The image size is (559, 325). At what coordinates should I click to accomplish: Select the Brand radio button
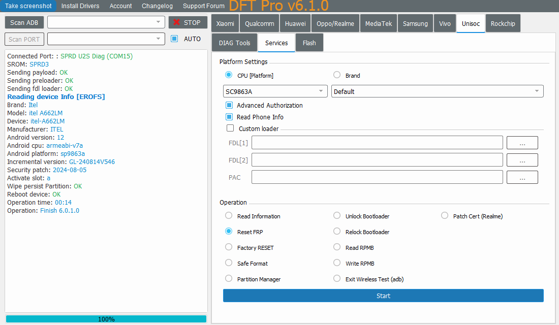coord(337,75)
